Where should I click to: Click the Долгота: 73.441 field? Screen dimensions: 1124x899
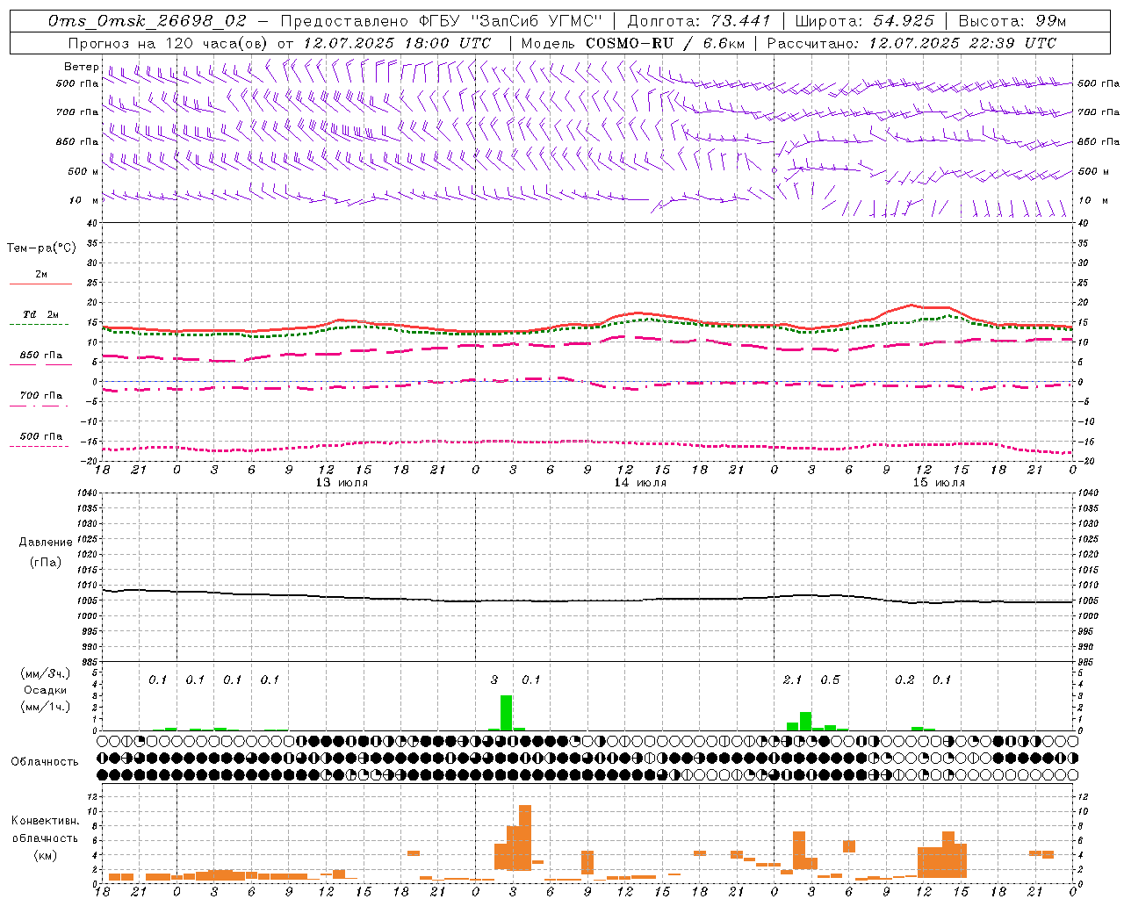698,21
